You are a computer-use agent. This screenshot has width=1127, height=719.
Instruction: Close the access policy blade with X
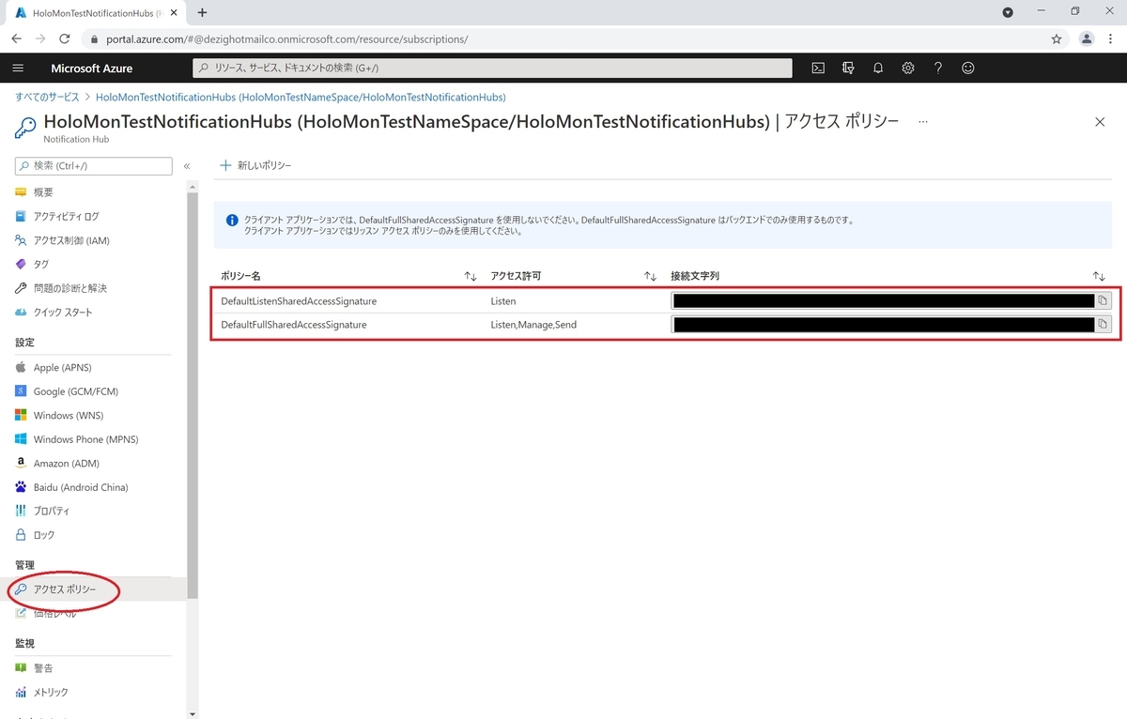tap(1100, 122)
